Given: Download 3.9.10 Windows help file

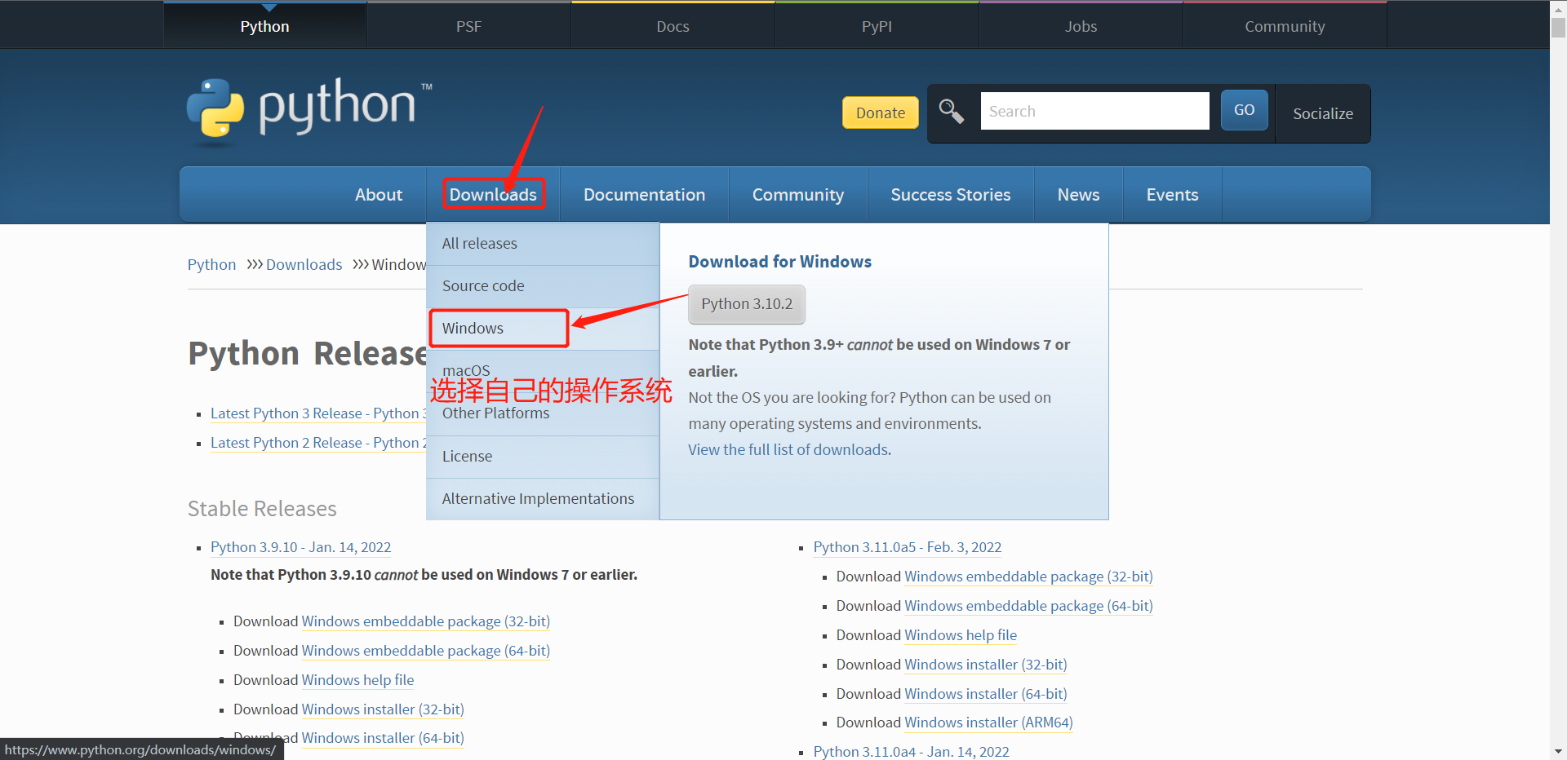Looking at the screenshot, I should pos(357,680).
